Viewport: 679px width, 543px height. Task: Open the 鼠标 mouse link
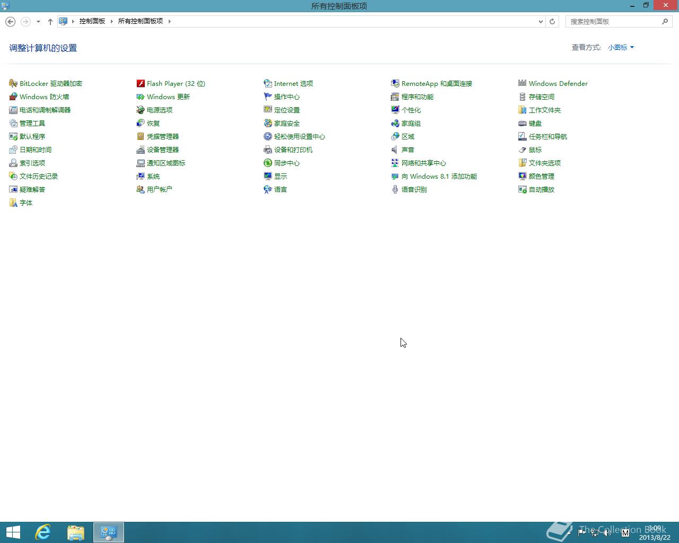click(535, 150)
